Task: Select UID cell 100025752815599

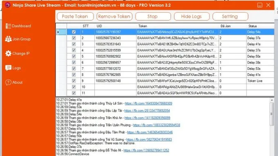Action: (115, 50)
